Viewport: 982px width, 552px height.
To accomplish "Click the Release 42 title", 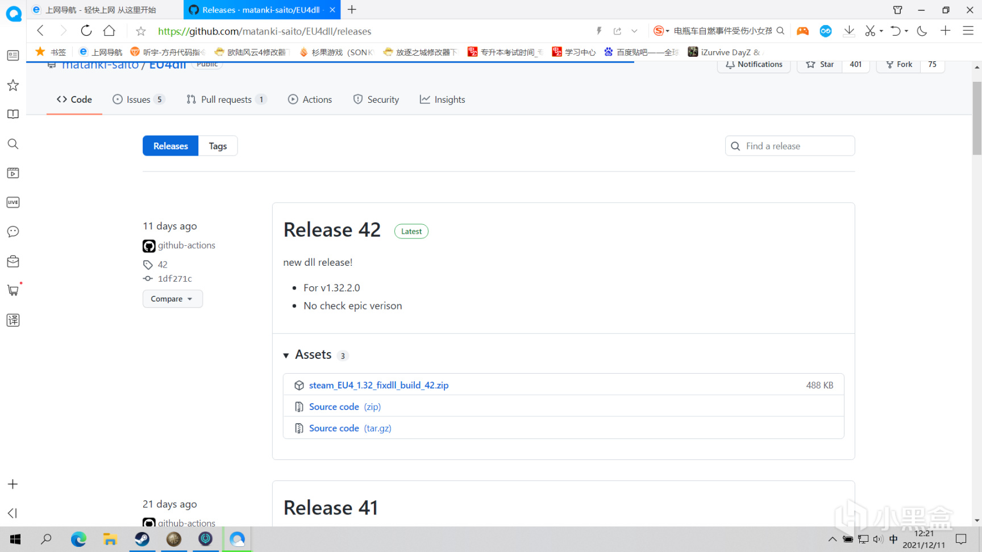I will point(332,230).
